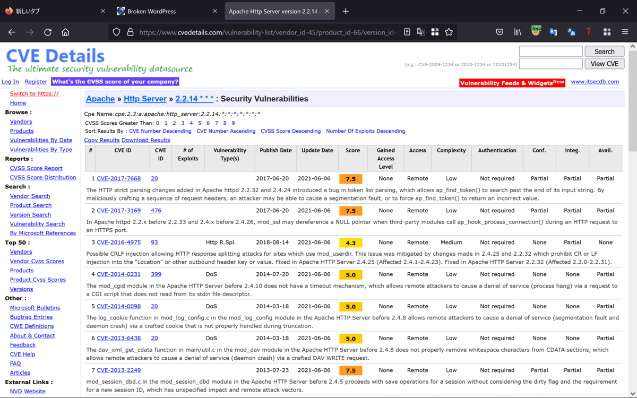
Task: Open Microsoft Bulletins in sidebar
Action: tap(35, 308)
